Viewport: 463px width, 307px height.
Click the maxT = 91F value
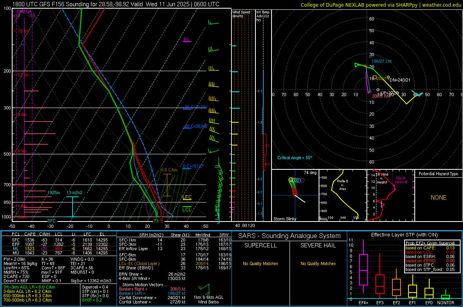click(x=52, y=272)
